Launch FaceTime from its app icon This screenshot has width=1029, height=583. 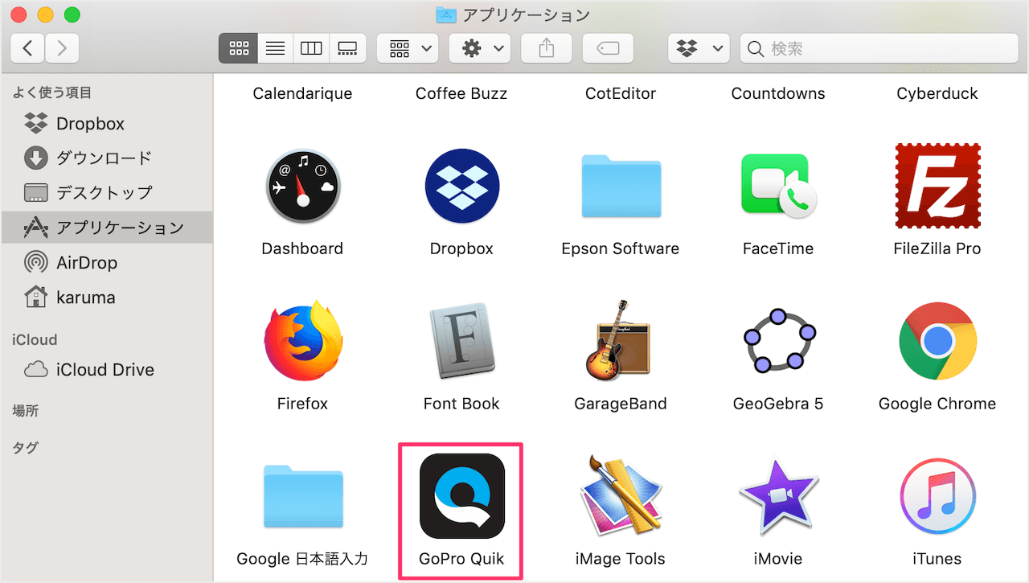point(778,186)
